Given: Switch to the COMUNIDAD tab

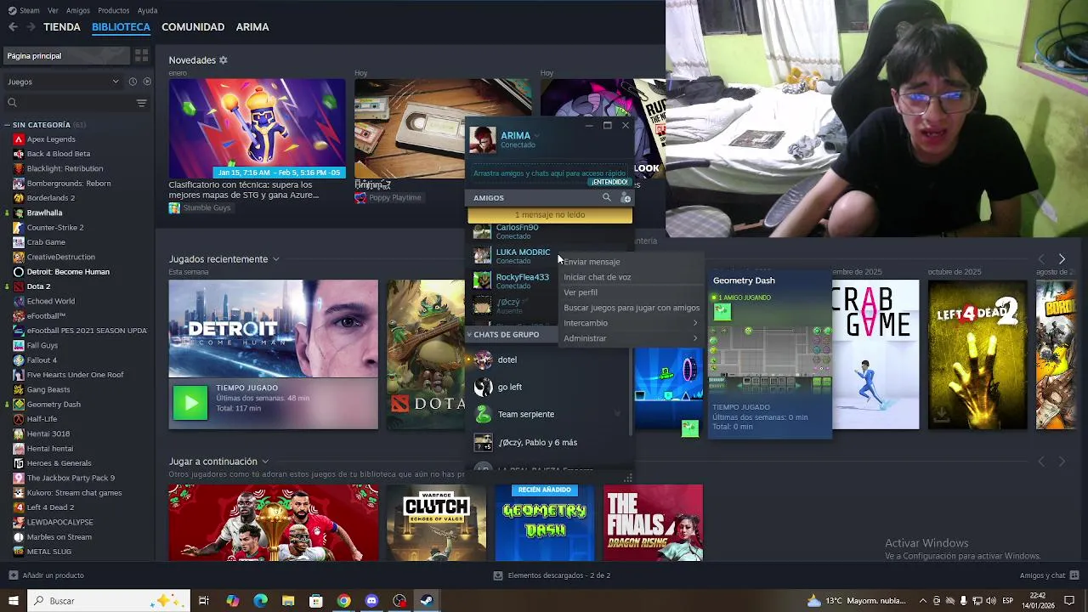Looking at the screenshot, I should click(193, 27).
